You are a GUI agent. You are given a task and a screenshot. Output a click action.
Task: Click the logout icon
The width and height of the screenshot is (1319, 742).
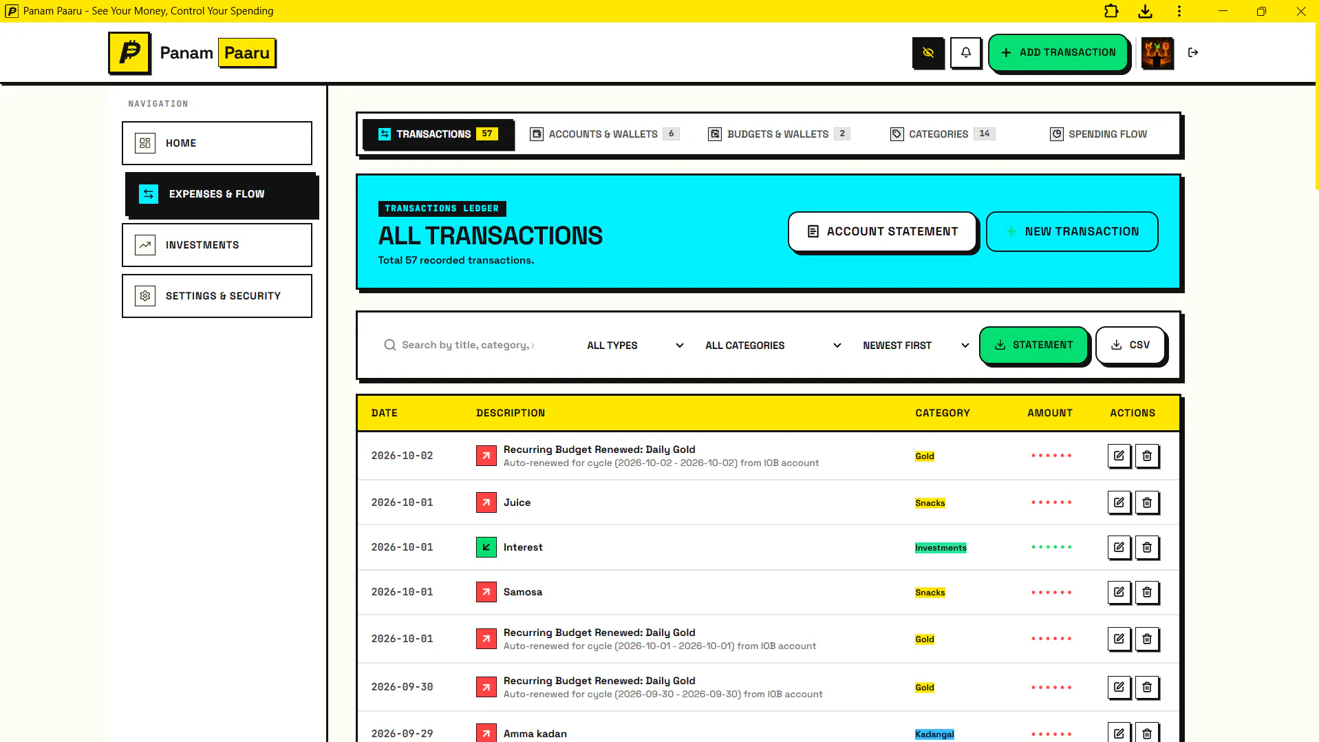[1192, 52]
